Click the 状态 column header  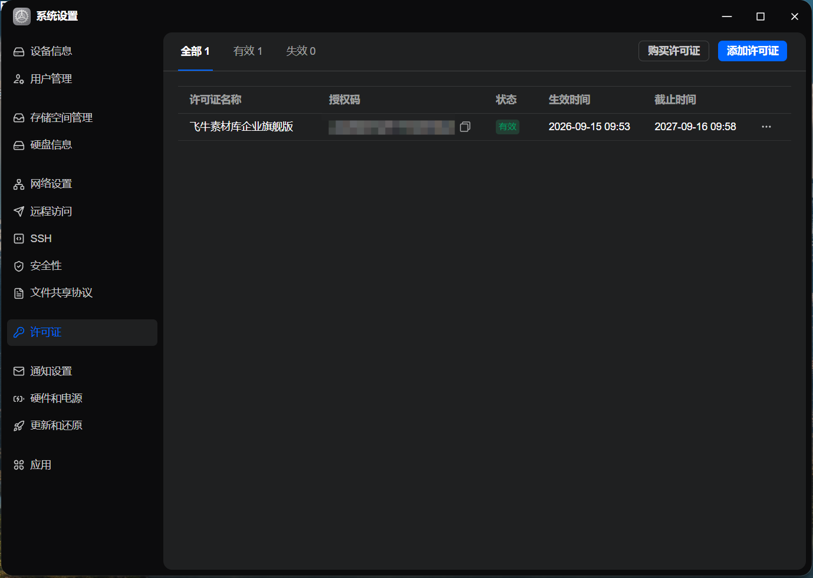pyautogui.click(x=506, y=100)
